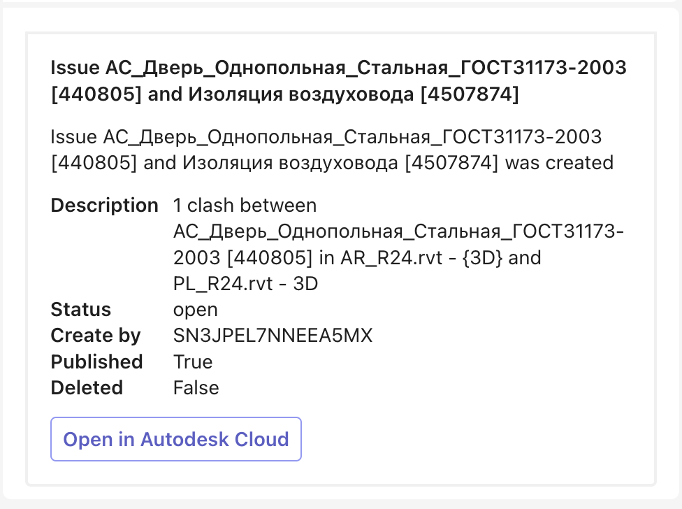Click the Deleted field label
682x509 pixels.
[87, 387]
